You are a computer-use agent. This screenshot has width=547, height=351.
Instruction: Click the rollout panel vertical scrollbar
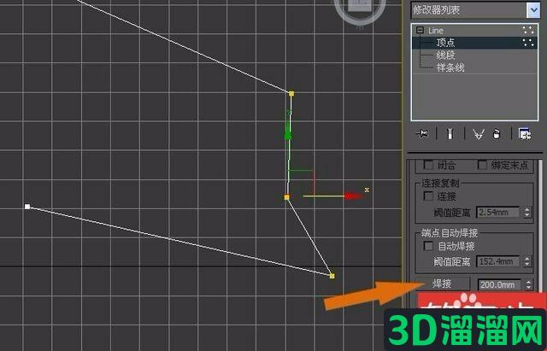pyautogui.click(x=541, y=226)
